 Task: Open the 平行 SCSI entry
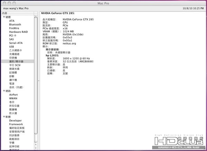point(15,65)
